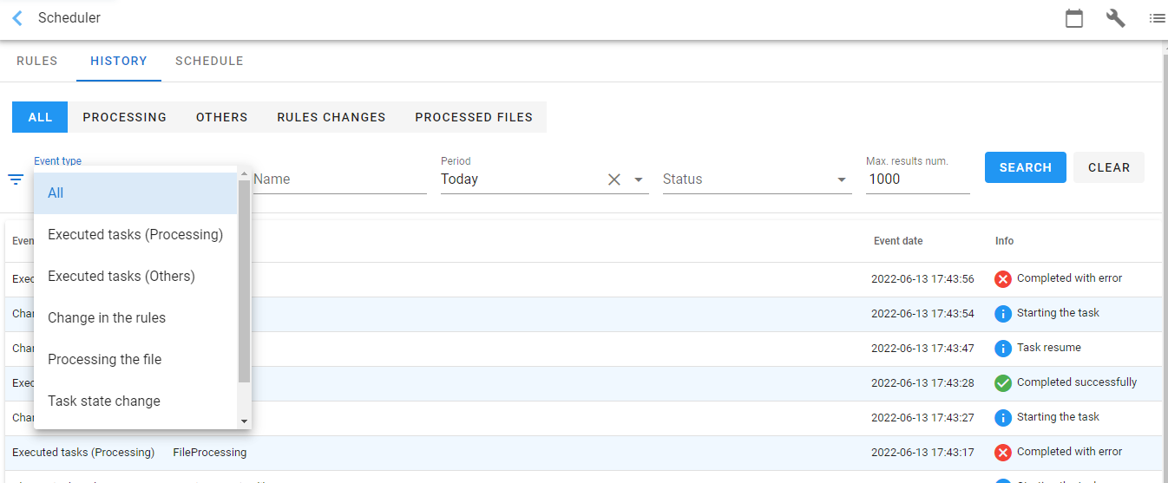Click date 2022-06-13 17:43:28
The height and width of the screenshot is (483, 1168).
(x=922, y=383)
